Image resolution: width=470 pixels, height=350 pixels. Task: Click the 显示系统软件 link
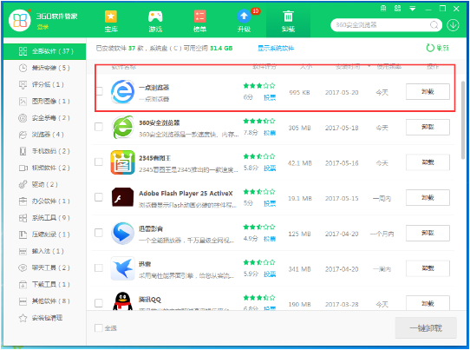276,48
